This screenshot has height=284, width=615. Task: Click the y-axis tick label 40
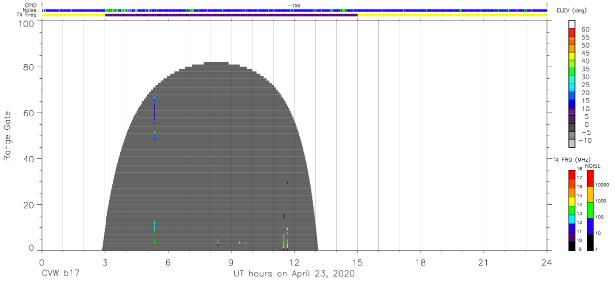(30, 159)
